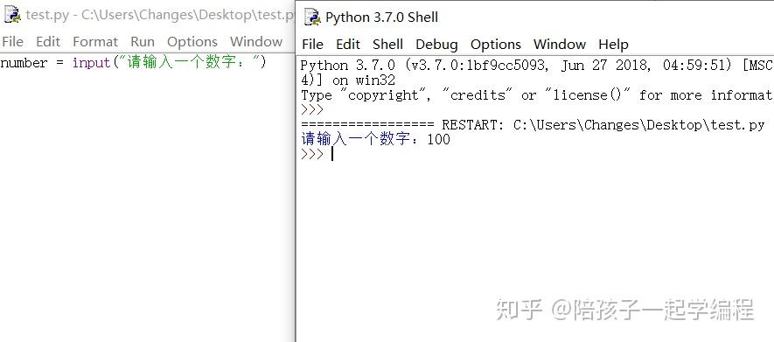The height and width of the screenshot is (342, 774).
Task: Open the editor's Options menu
Action: 192,41
